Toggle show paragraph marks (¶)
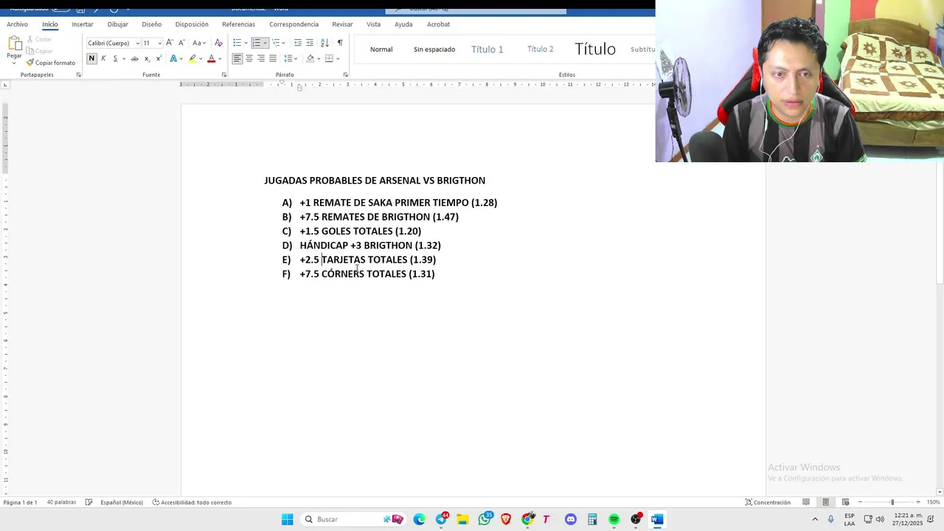Image resolution: width=944 pixels, height=531 pixels. (x=340, y=43)
